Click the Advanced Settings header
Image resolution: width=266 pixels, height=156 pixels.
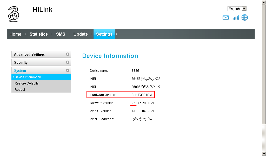(29, 54)
